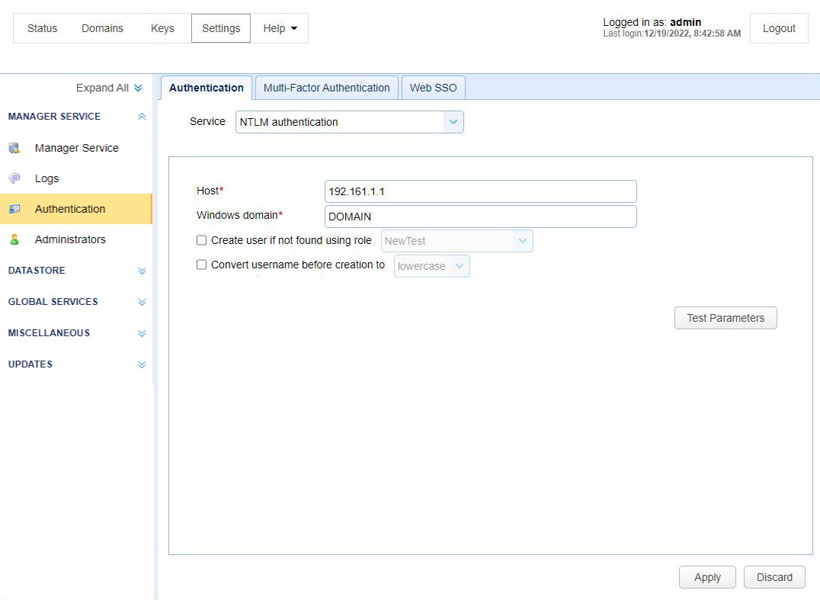Image resolution: width=820 pixels, height=600 pixels.
Task: Open the Service authentication dropdown
Action: pos(349,122)
